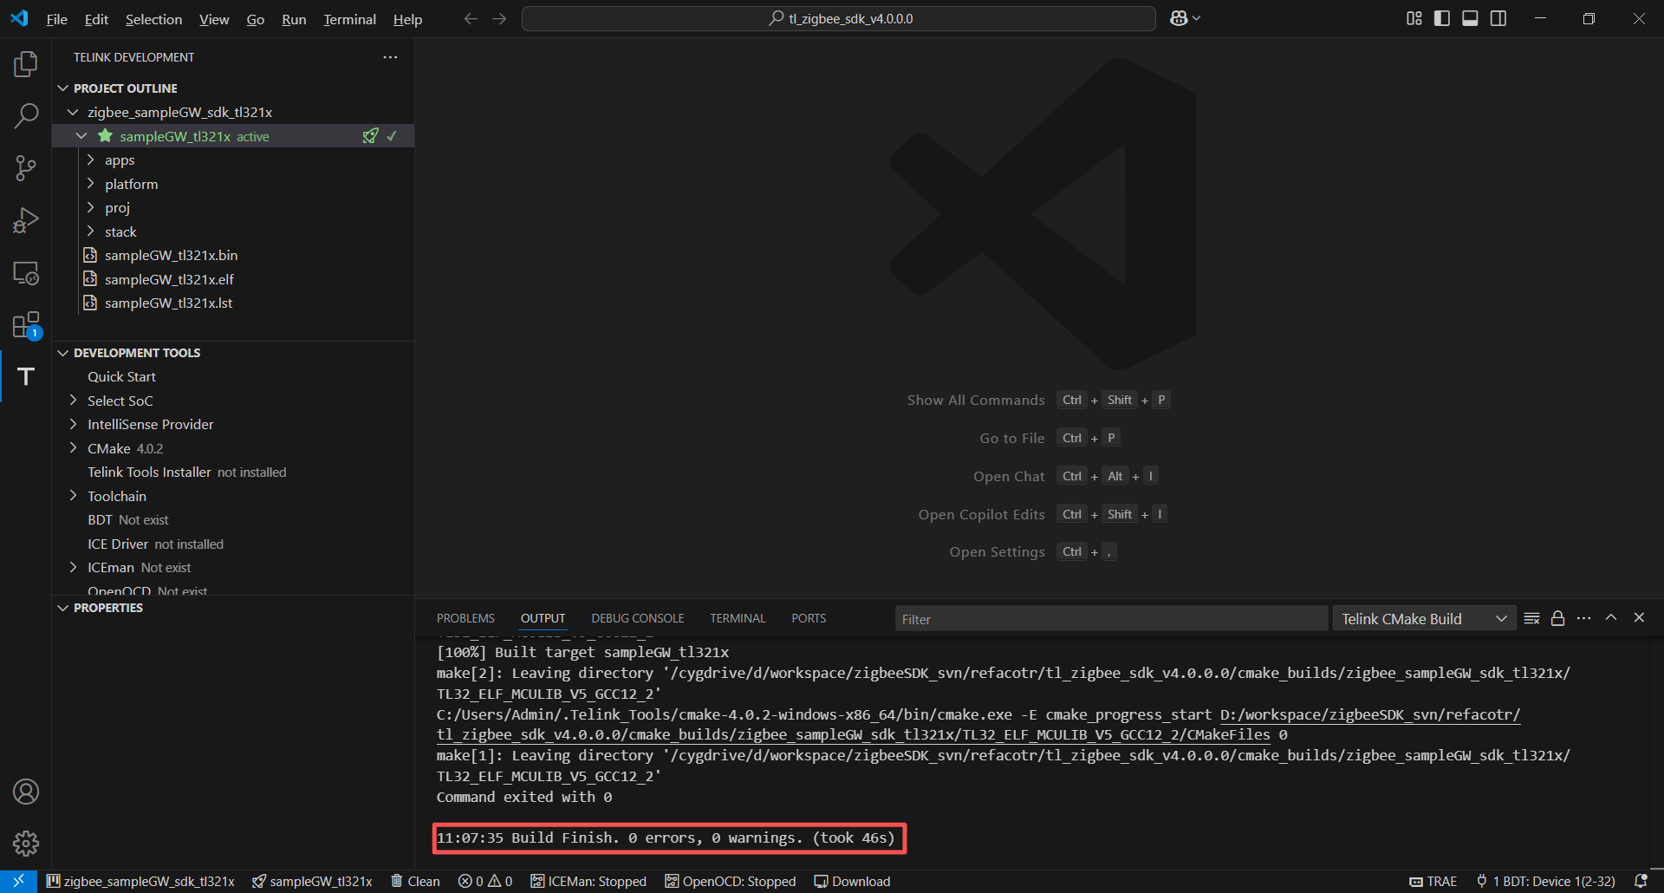
Task: Toggle primary side bar visibility
Action: [x=1442, y=19]
